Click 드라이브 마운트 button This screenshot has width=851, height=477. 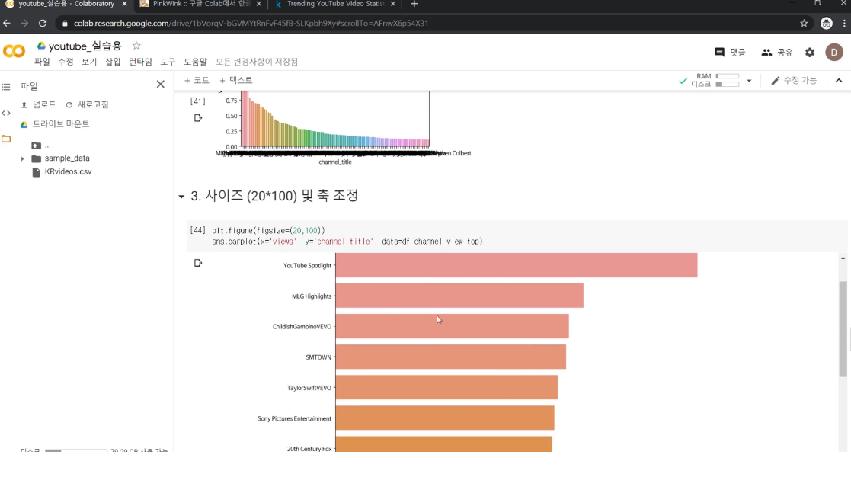click(x=54, y=123)
